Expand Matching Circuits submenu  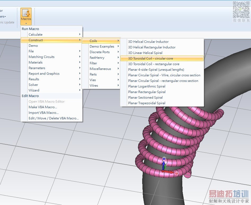51,57
